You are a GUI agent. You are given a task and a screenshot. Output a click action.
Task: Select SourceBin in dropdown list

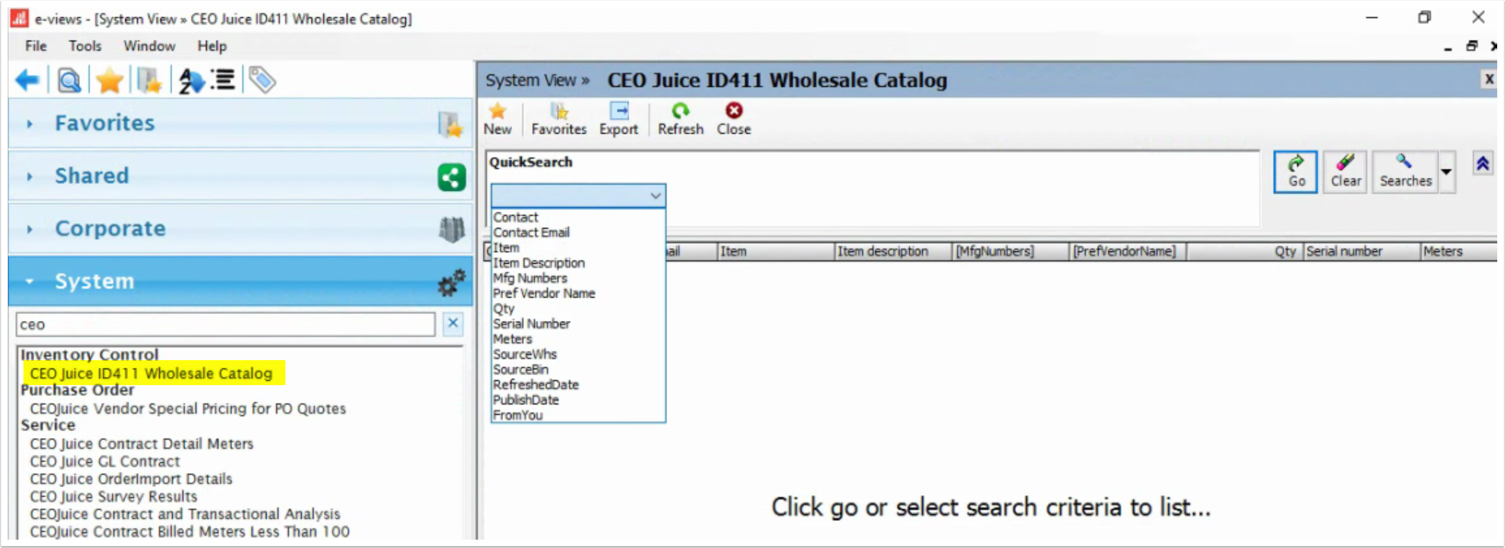(579, 369)
